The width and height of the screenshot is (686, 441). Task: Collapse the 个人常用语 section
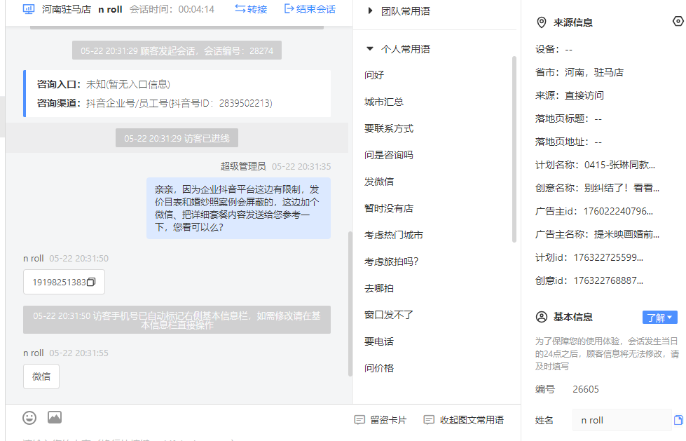click(370, 48)
